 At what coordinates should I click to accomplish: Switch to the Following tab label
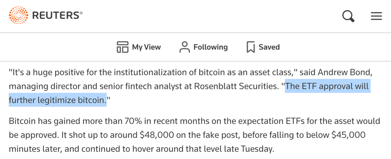pos(210,47)
